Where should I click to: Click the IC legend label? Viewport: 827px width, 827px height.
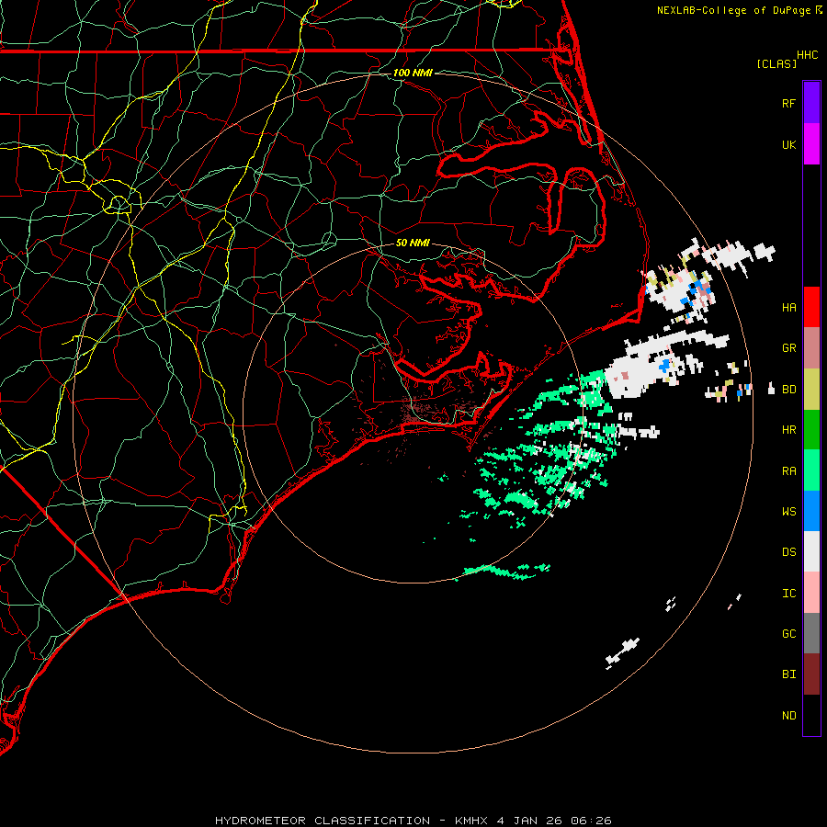pos(788,594)
